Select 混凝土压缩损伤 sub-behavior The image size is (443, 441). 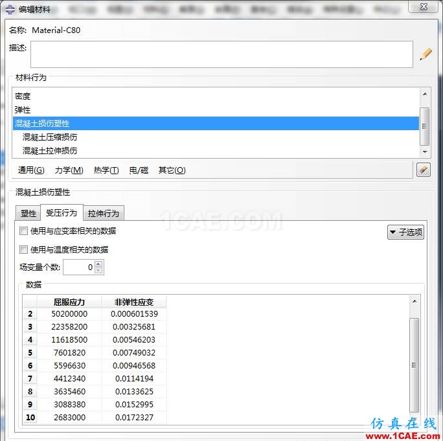tap(216, 137)
